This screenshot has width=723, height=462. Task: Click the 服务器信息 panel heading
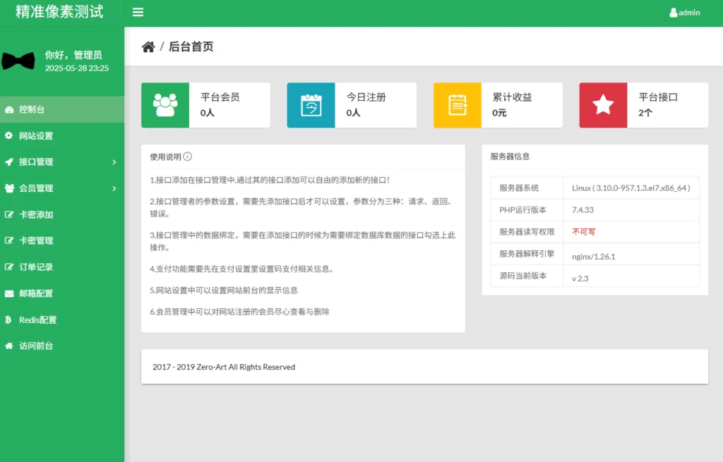[510, 157]
